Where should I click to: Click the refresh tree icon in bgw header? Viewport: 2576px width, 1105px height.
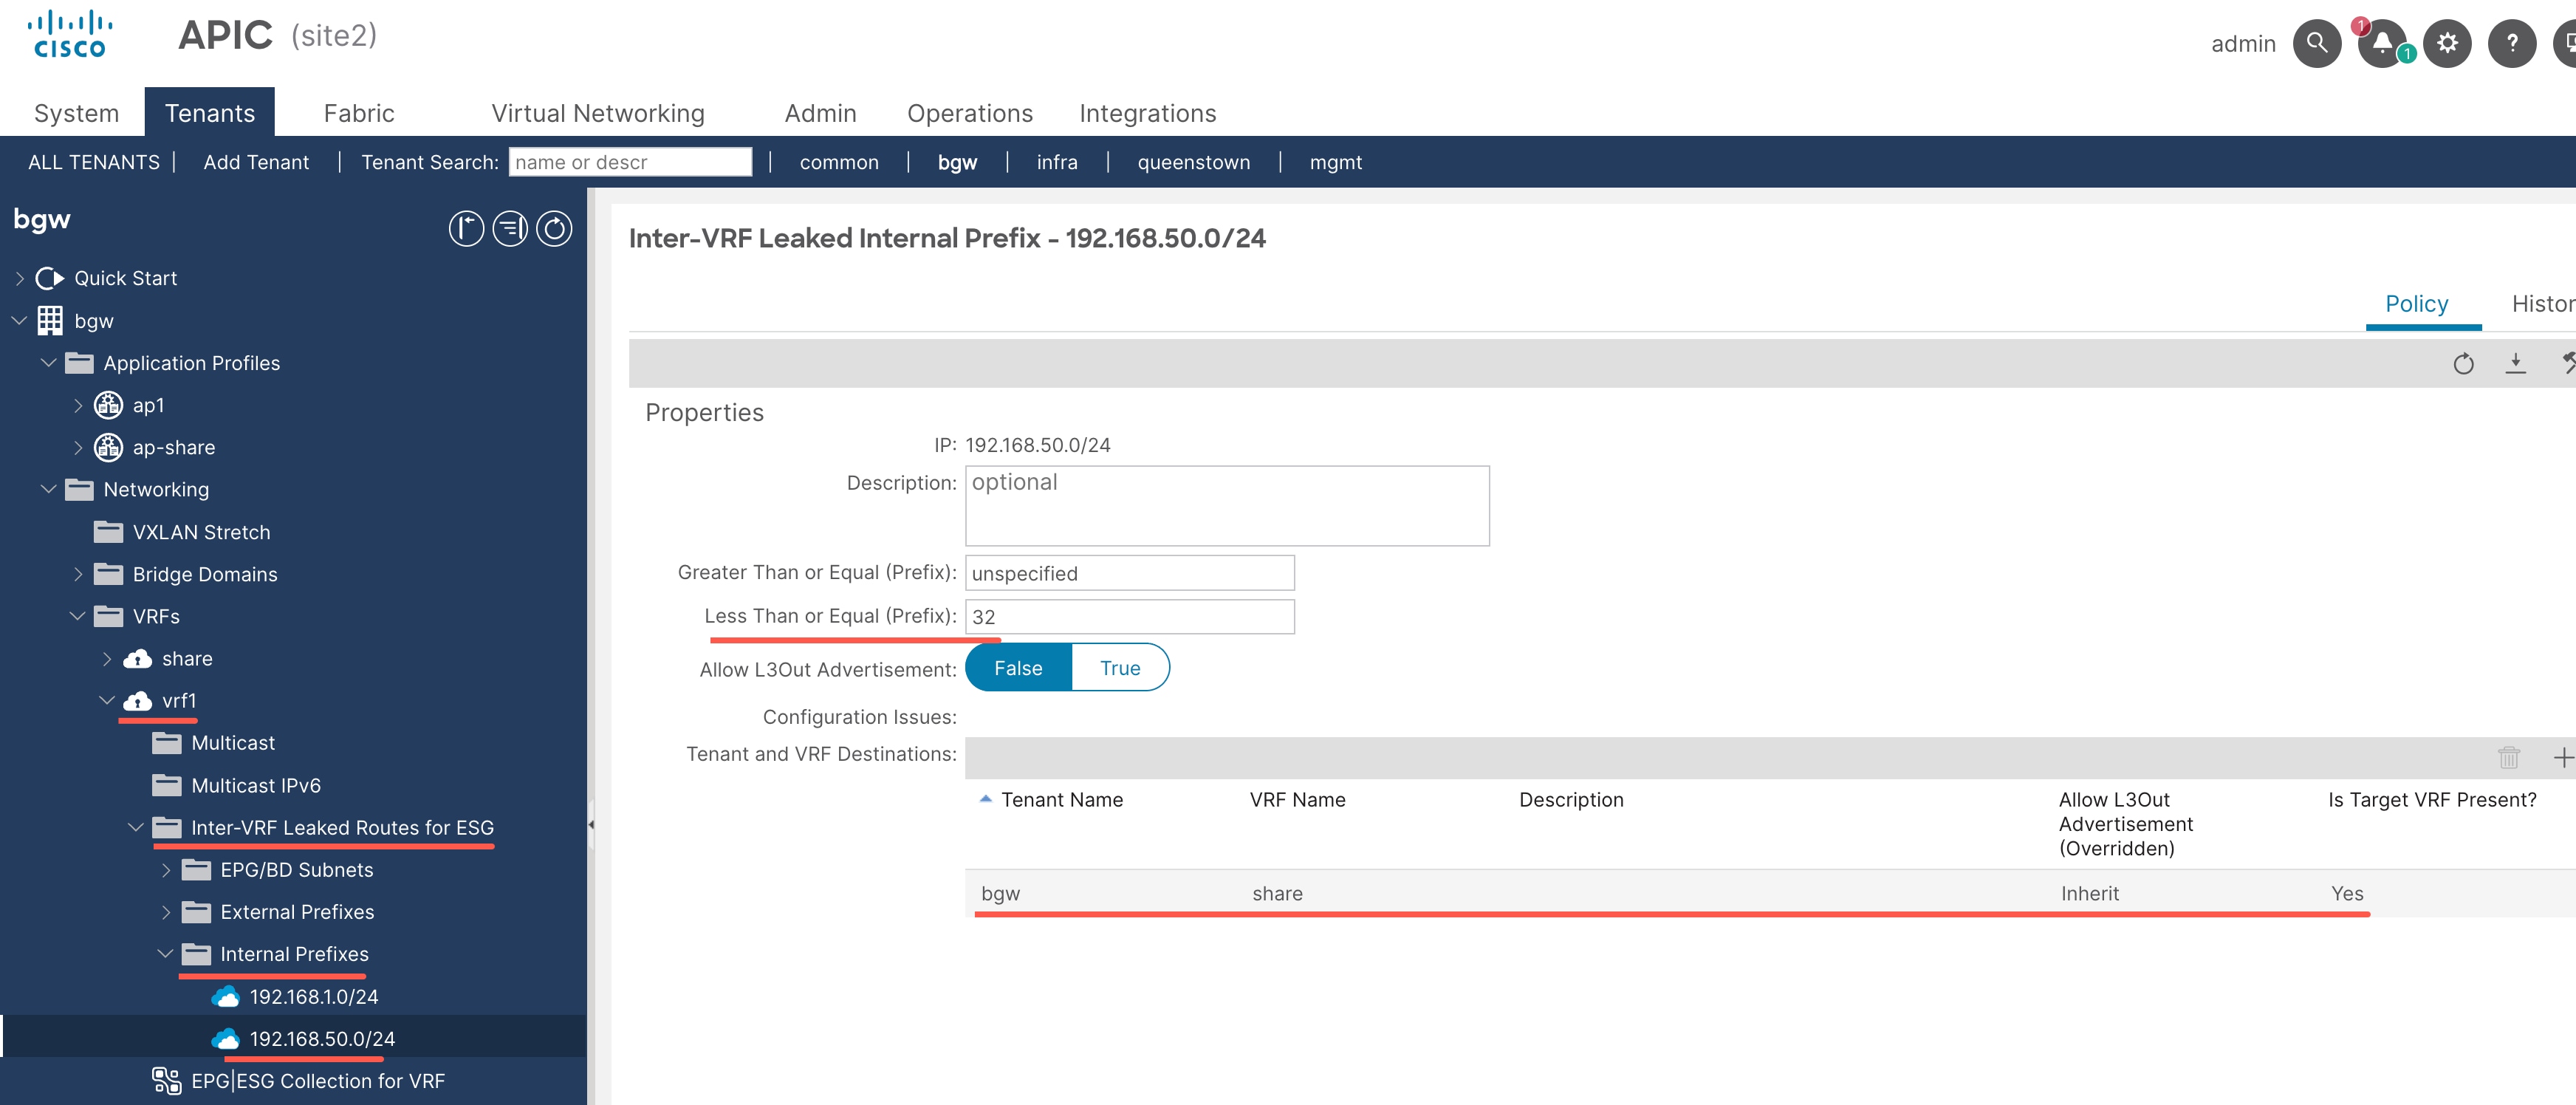[554, 228]
